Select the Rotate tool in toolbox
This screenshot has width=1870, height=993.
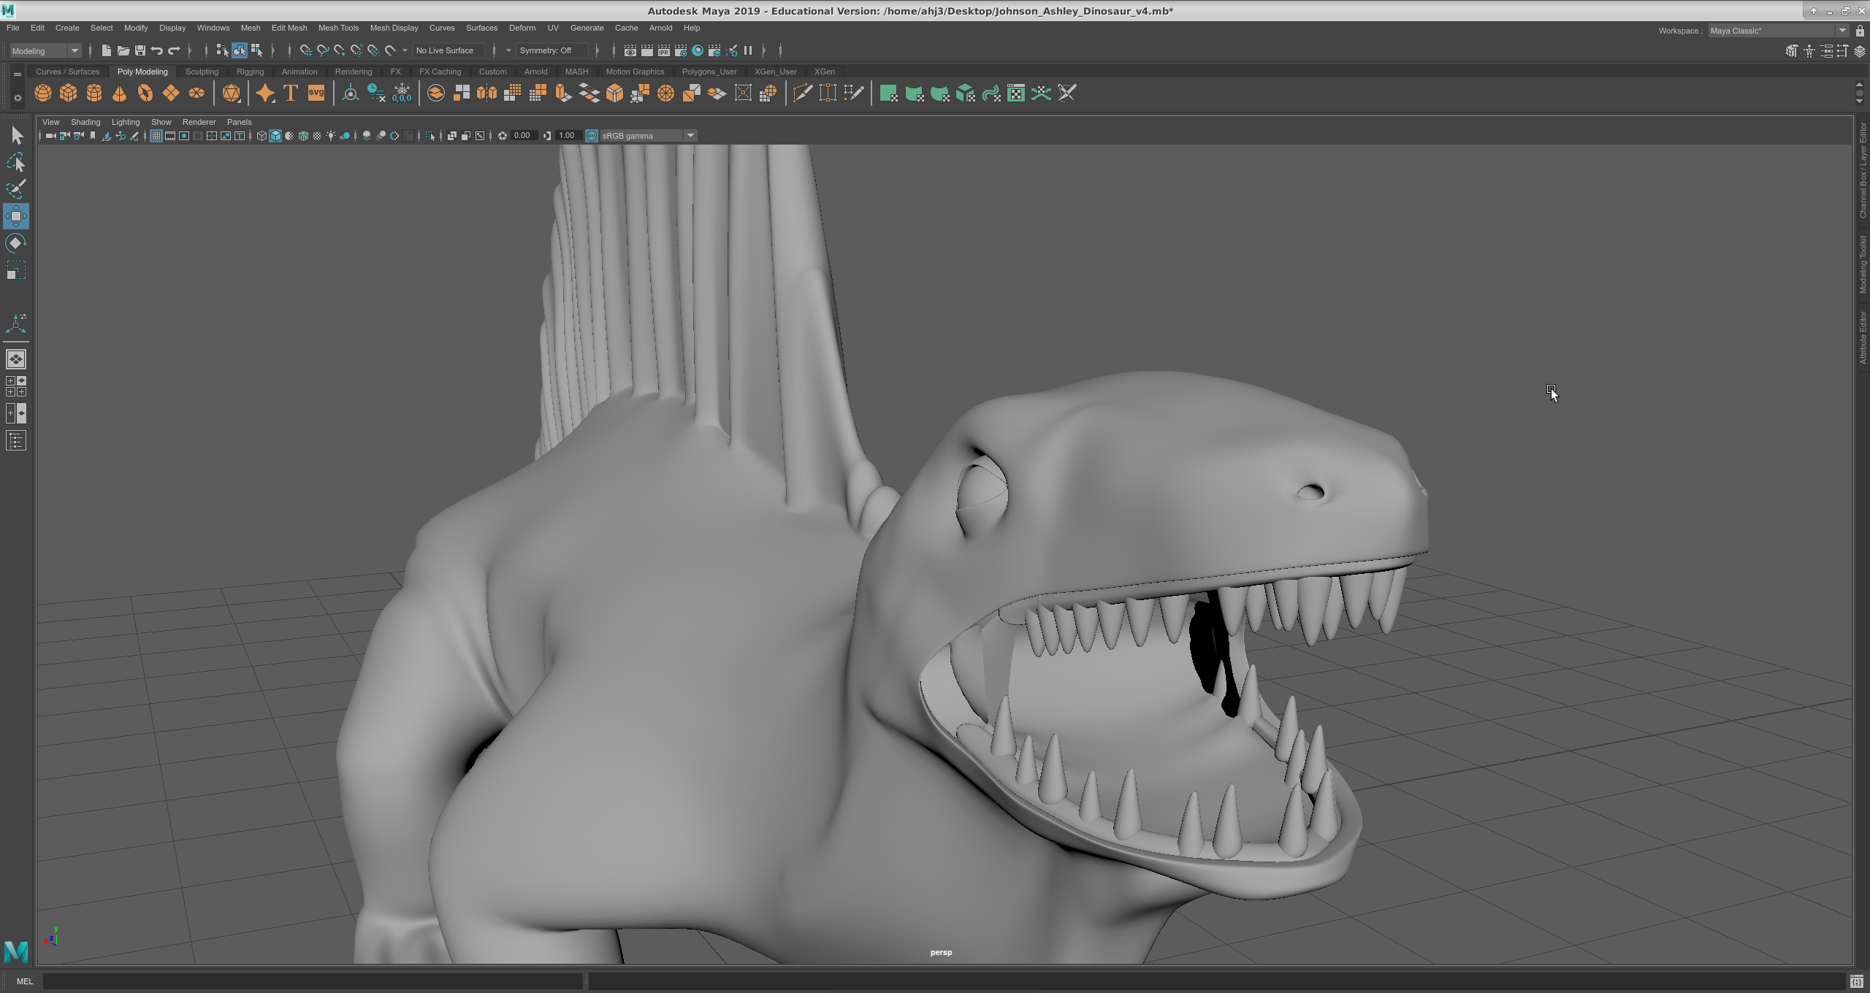[16, 243]
